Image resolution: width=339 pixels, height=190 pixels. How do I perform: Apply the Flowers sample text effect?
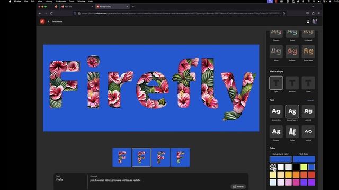pyautogui.click(x=276, y=34)
